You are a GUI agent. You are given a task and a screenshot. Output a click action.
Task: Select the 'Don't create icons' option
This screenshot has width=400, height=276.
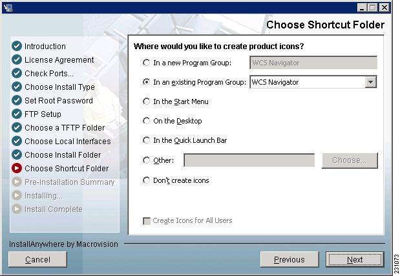(x=147, y=180)
